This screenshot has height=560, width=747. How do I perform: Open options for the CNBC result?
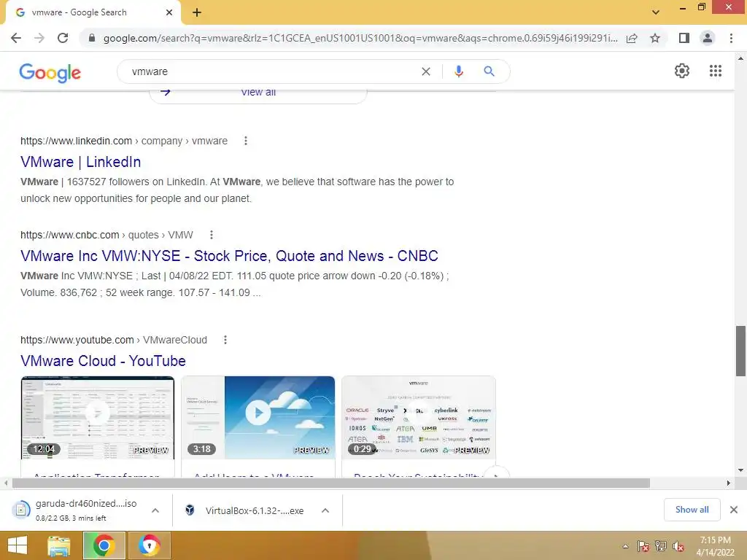[x=211, y=235]
